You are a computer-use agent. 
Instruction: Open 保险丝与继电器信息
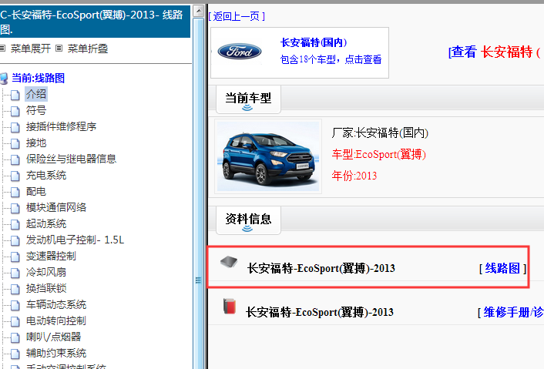pyautogui.click(x=71, y=159)
